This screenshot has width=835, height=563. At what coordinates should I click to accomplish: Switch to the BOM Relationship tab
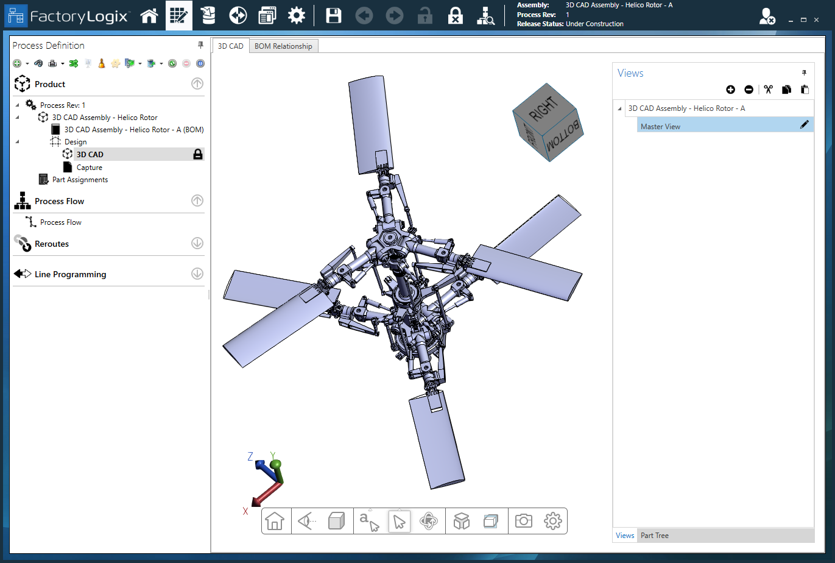click(x=283, y=45)
